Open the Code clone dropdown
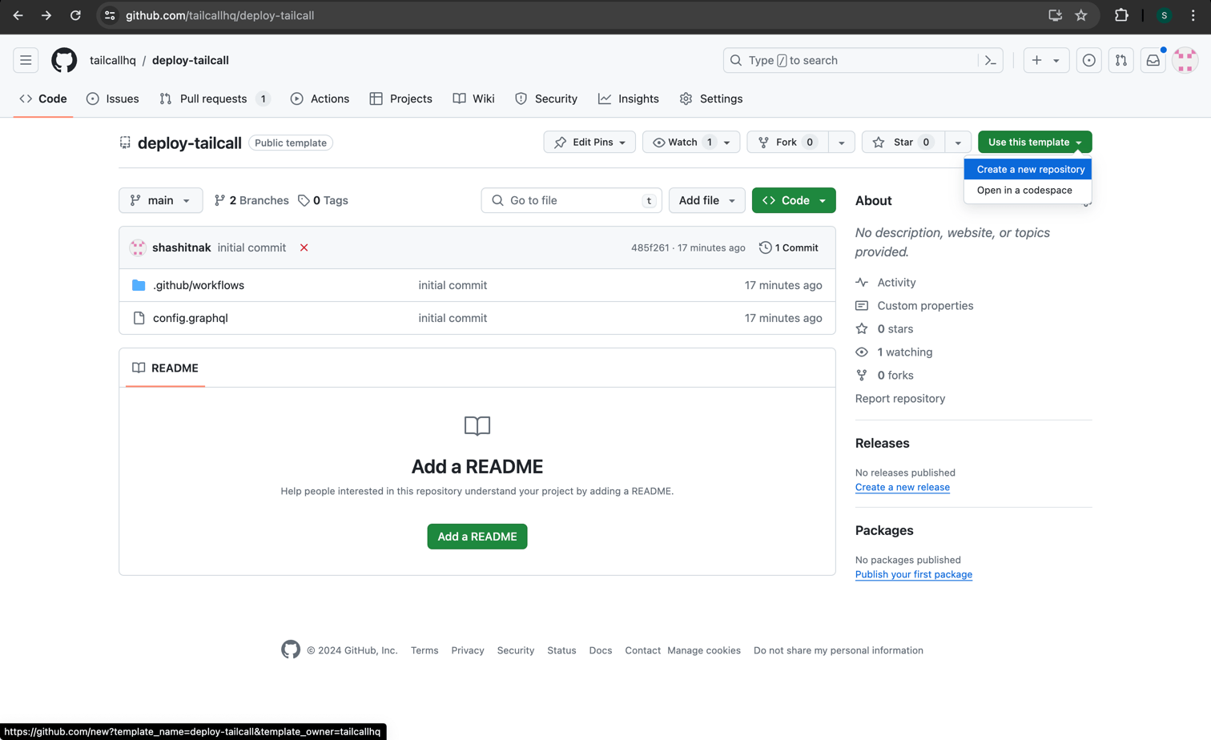The image size is (1211, 740). 794,200
